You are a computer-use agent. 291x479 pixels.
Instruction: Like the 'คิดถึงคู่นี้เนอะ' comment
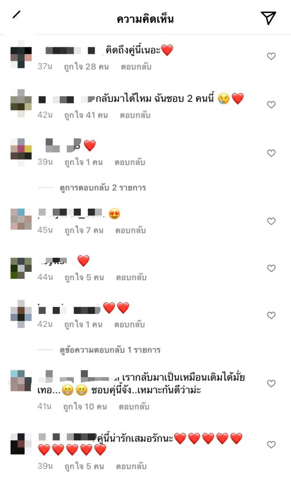[271, 56]
